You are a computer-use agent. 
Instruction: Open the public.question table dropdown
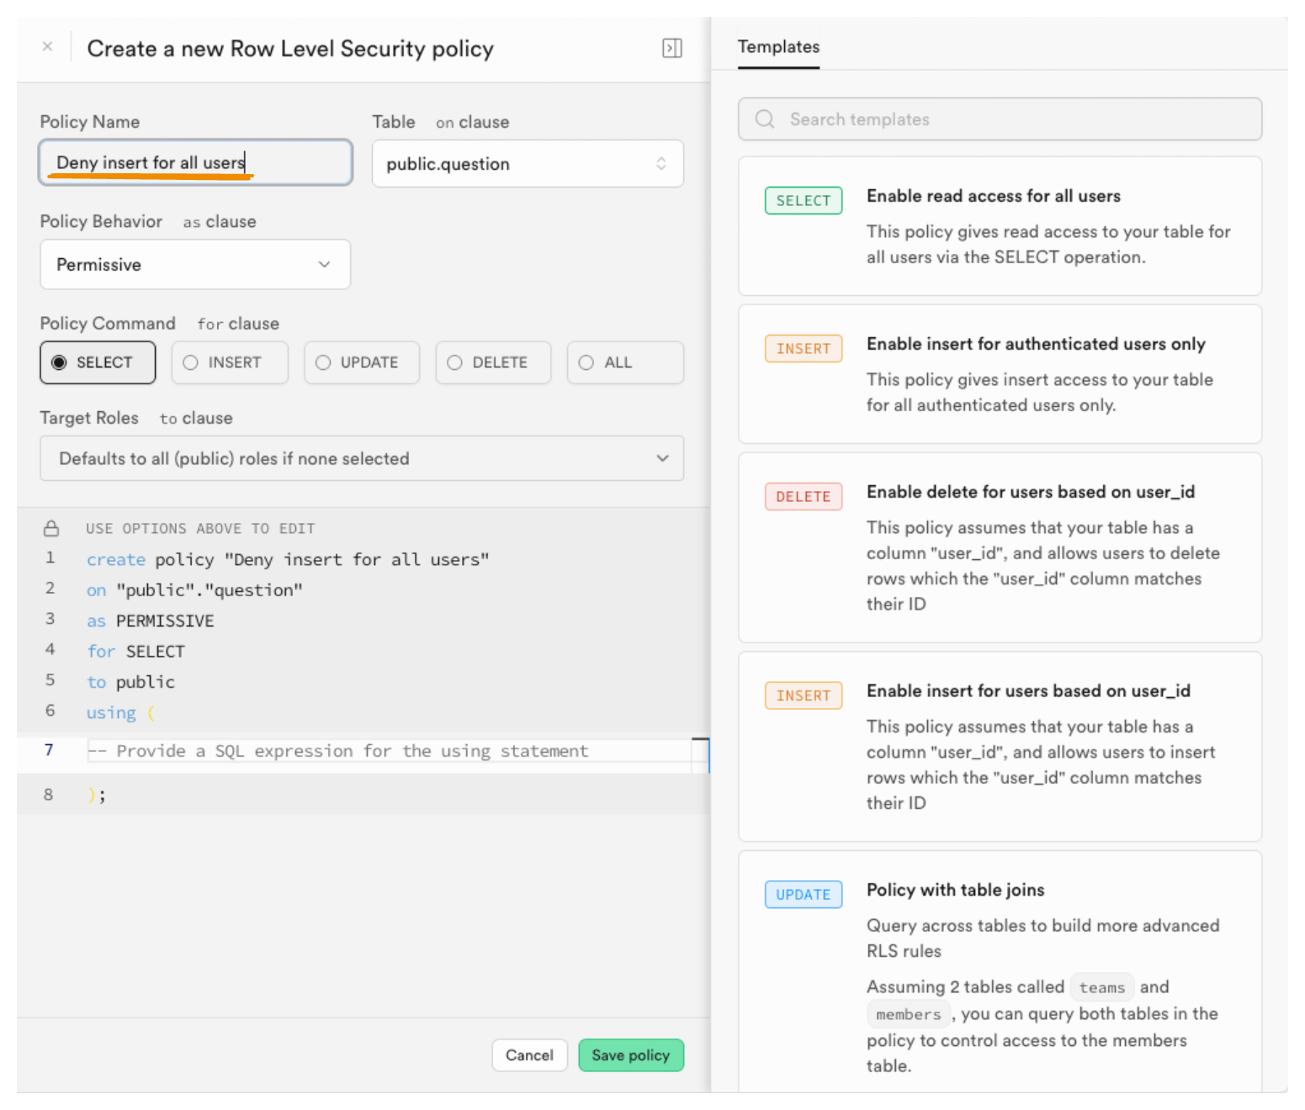pos(528,164)
